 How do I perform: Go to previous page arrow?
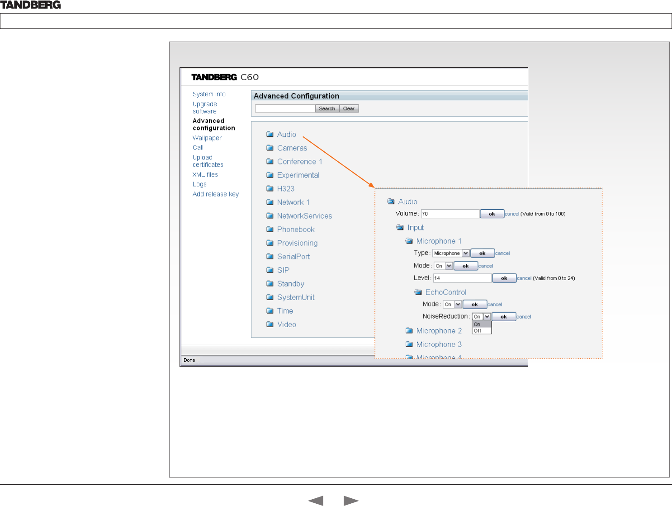[316, 501]
